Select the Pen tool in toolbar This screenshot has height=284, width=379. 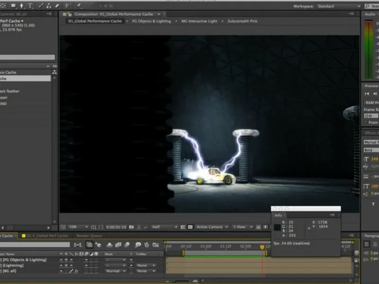22,6
